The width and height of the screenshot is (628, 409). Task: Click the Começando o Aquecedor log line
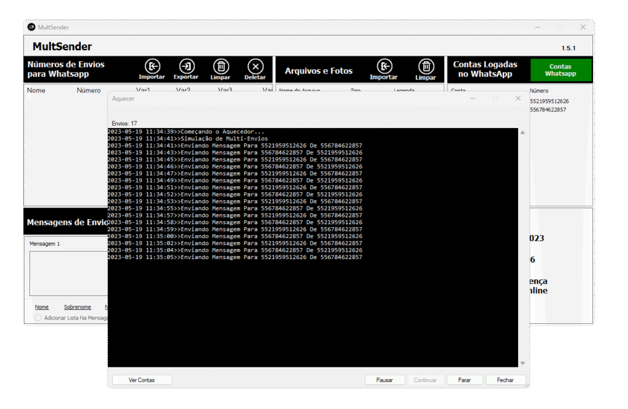click(186, 132)
